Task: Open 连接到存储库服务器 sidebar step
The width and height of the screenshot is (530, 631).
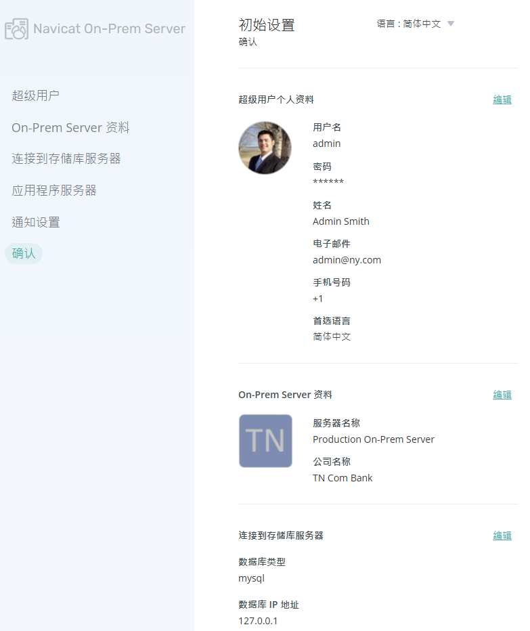Action: [x=66, y=158]
